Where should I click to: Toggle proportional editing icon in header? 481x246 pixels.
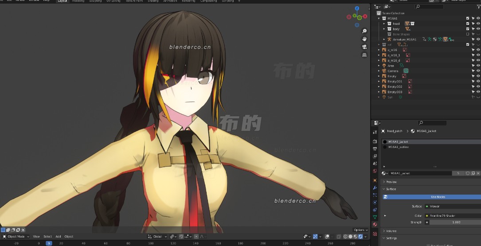point(196,237)
